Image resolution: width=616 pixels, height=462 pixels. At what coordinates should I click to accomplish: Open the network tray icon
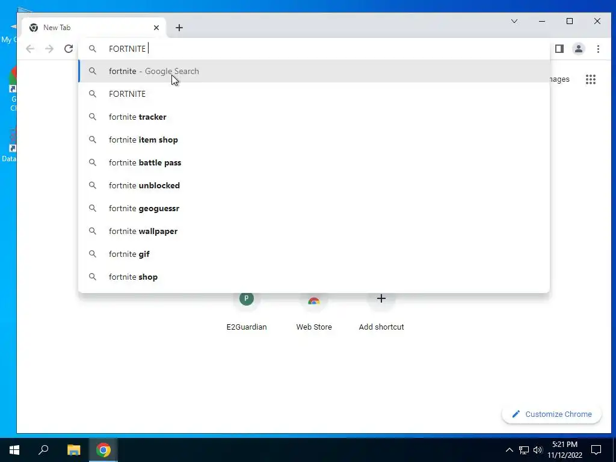point(524,450)
